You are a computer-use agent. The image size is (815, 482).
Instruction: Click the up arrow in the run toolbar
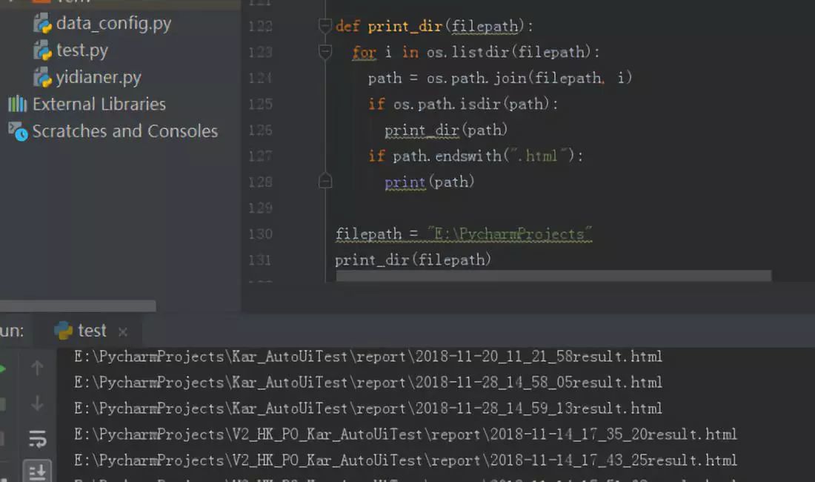click(37, 368)
